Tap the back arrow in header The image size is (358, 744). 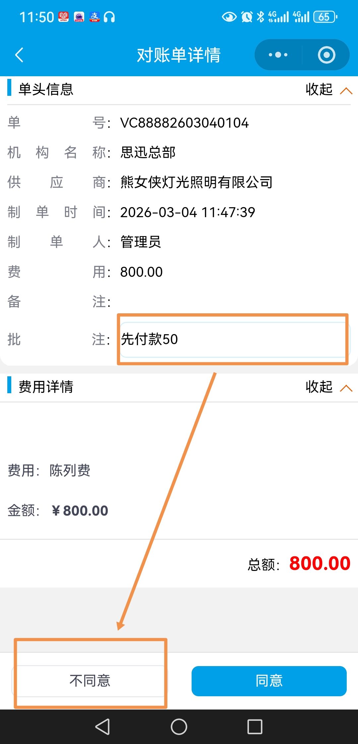(20, 55)
